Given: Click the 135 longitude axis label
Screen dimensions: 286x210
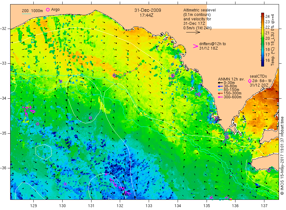Looking at the screenshot, I should [x=207, y=206].
